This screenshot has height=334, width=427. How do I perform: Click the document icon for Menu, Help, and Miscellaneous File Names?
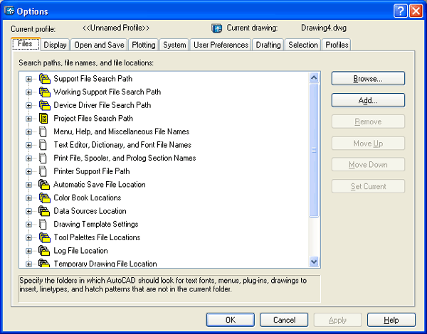coord(43,131)
